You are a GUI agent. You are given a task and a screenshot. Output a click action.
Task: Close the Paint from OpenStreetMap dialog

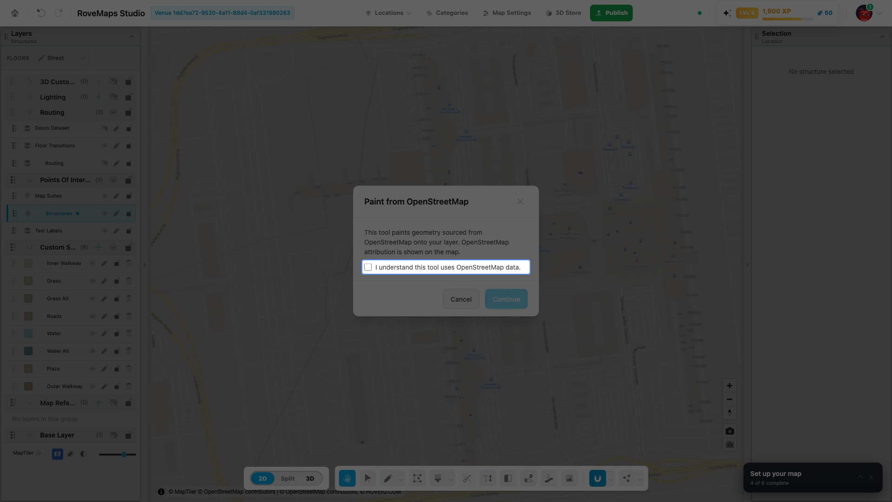(x=520, y=202)
